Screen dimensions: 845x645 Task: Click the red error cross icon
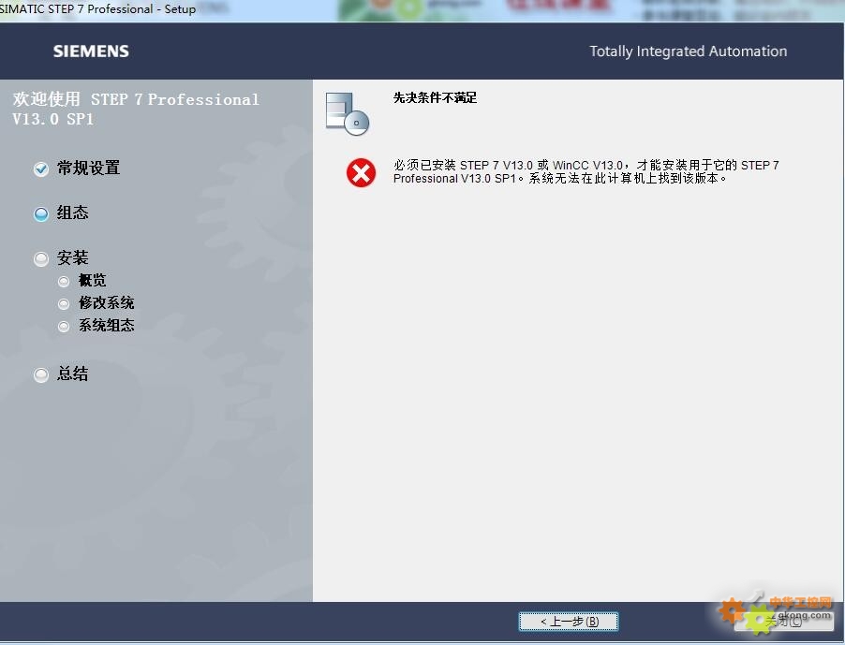click(361, 173)
